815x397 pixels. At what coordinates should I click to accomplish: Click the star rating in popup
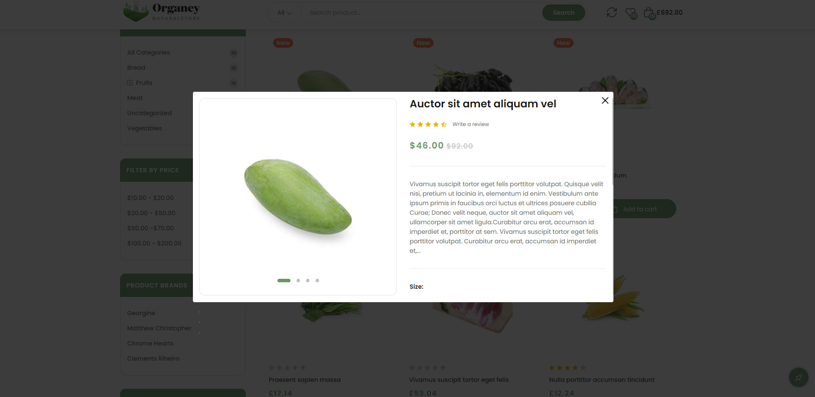428,124
